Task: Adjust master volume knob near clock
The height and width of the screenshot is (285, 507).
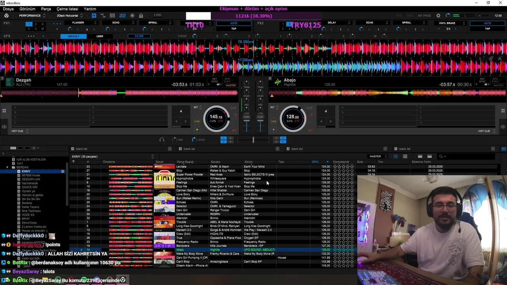Action: click(448, 15)
